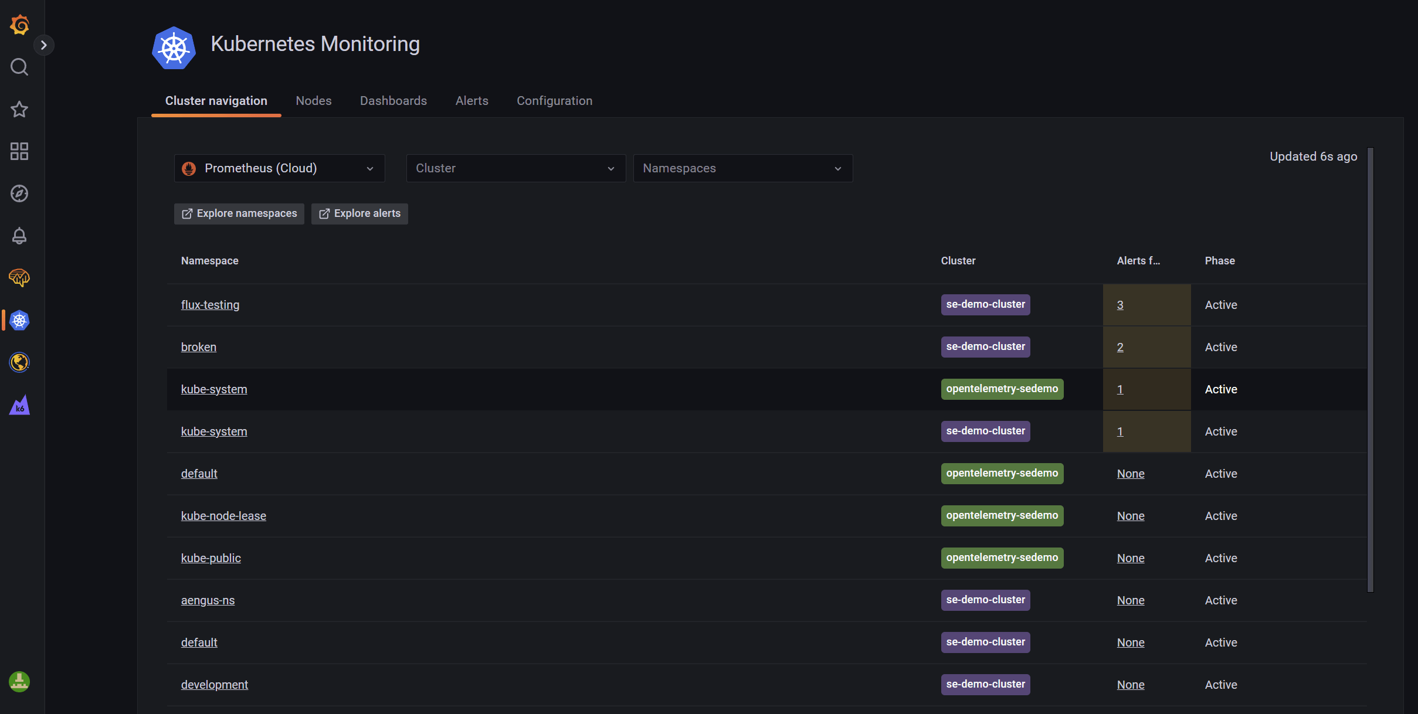
Task: Click the vertical scrollbar of the namespace table
Action: coord(1370,369)
